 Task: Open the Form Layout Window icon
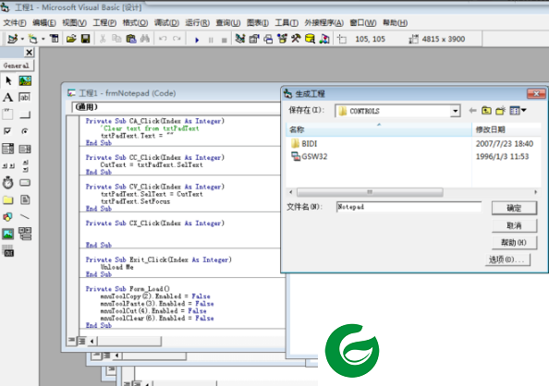(x=268, y=39)
